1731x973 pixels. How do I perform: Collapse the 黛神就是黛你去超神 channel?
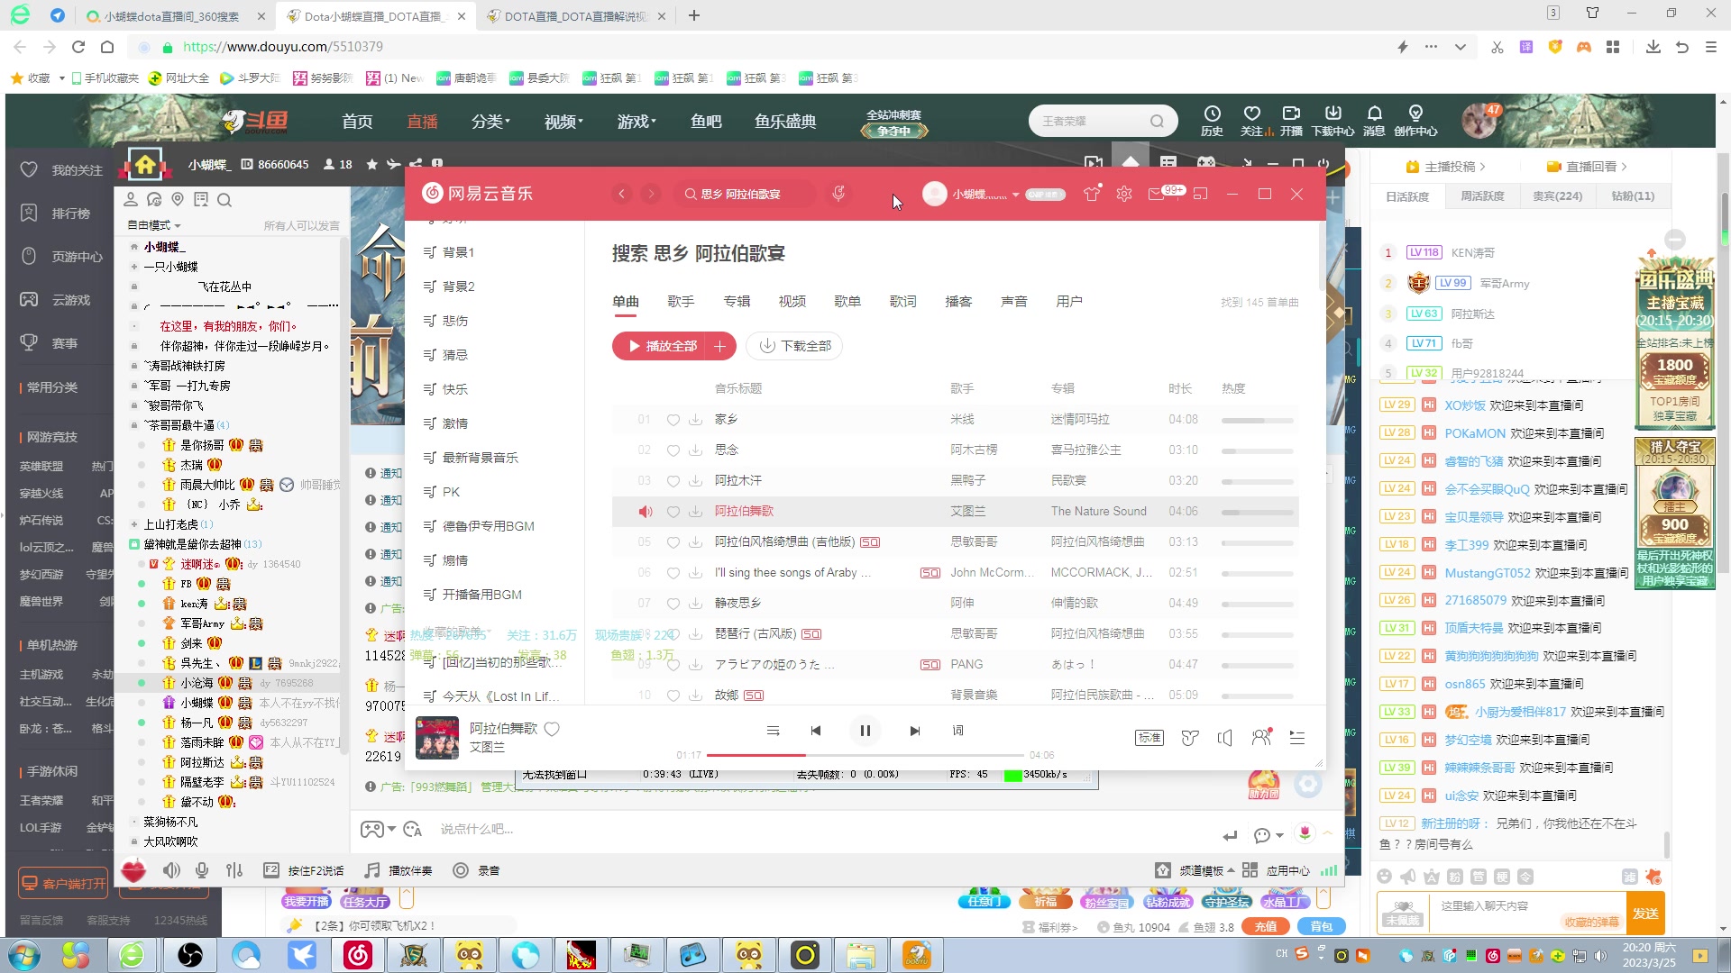point(133,544)
